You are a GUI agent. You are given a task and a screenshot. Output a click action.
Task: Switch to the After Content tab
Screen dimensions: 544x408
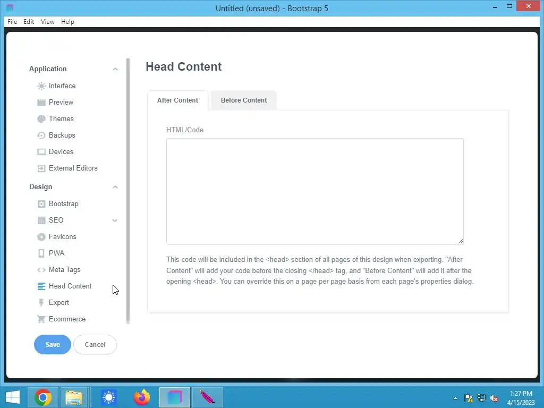(177, 100)
